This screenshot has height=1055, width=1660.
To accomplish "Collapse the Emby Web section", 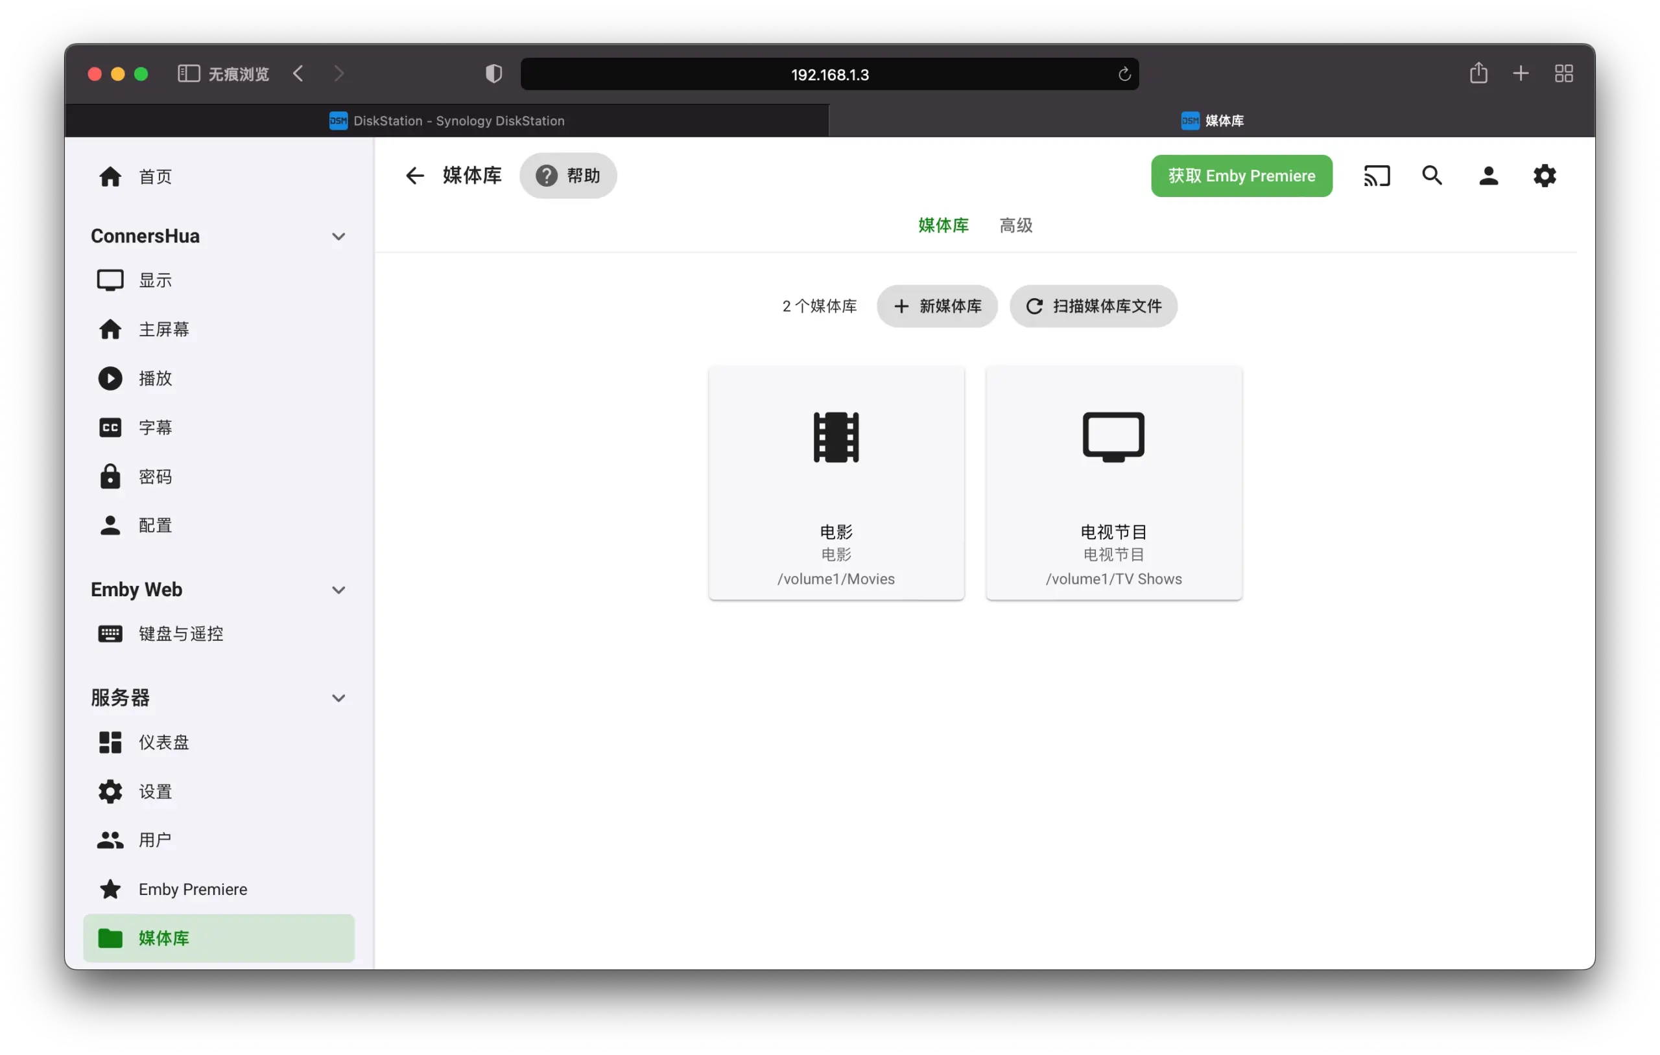I will pos(338,590).
